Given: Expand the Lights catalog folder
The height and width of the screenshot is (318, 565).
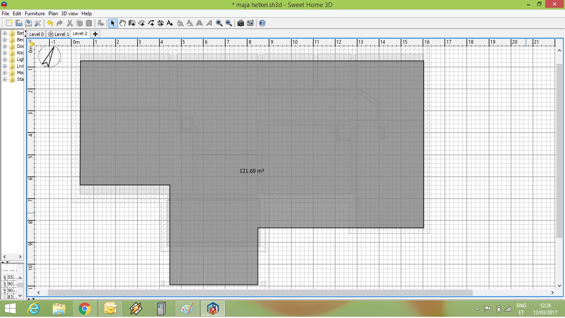Looking at the screenshot, I should tap(5, 59).
